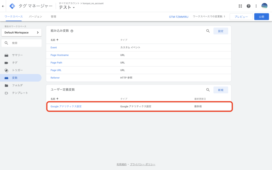Click the 変数 brick icon

click(6, 78)
